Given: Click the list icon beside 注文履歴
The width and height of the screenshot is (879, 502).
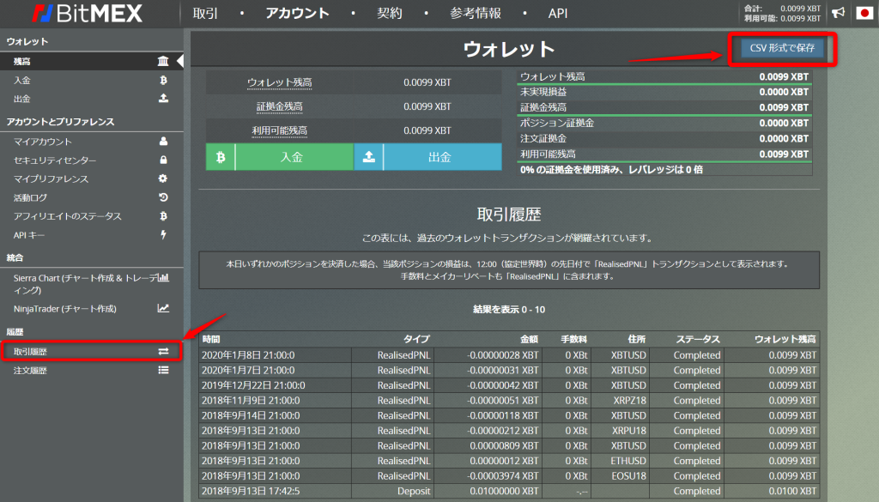Looking at the screenshot, I should (163, 371).
